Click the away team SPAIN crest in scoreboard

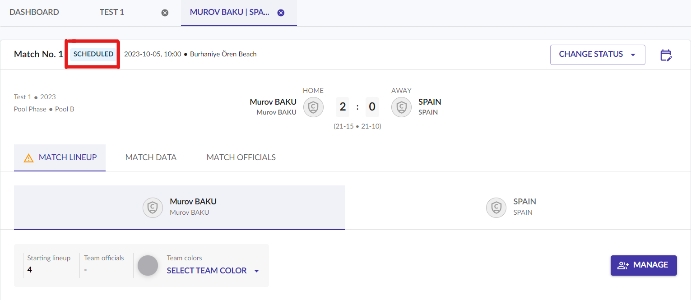click(401, 107)
